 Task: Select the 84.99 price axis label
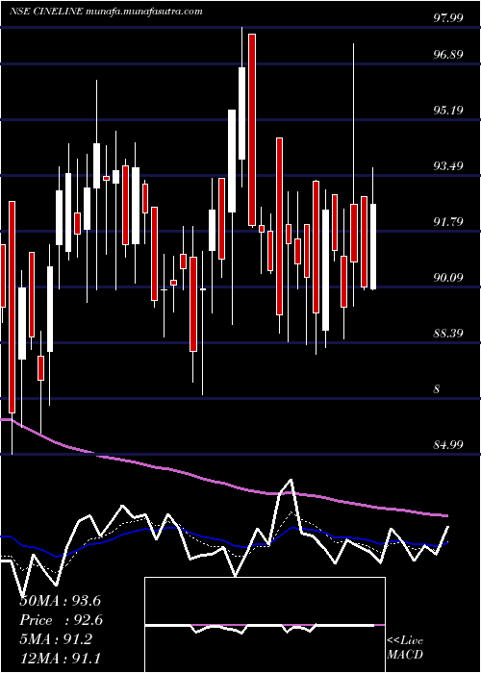coord(448,444)
